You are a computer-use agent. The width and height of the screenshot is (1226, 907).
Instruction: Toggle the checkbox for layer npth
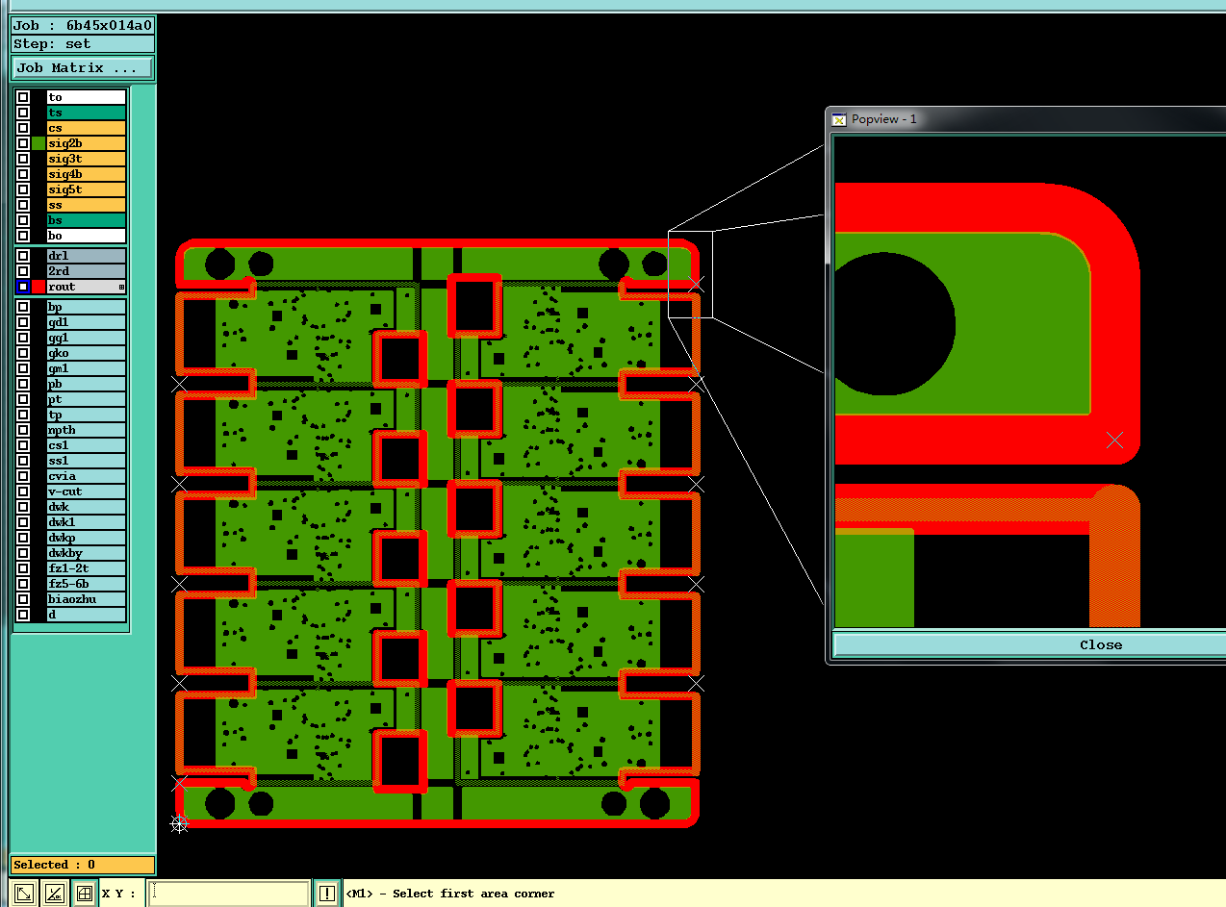click(x=23, y=430)
